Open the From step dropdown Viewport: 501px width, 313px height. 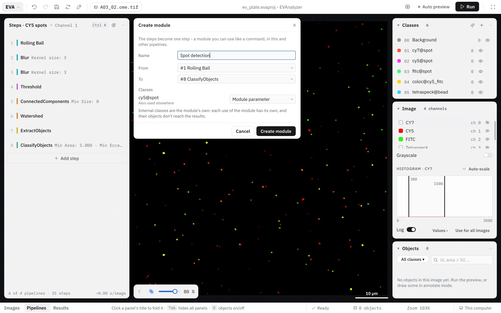coord(237,68)
